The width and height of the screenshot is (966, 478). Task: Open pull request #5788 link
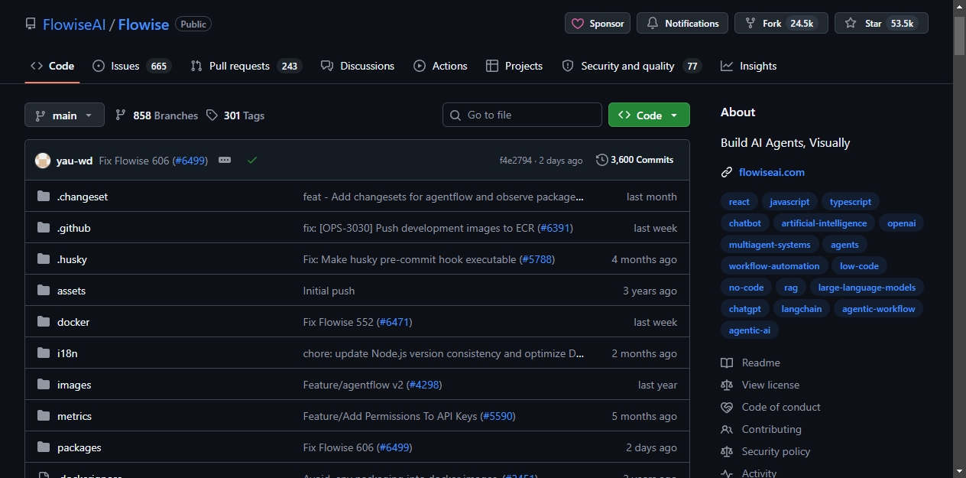(x=536, y=259)
